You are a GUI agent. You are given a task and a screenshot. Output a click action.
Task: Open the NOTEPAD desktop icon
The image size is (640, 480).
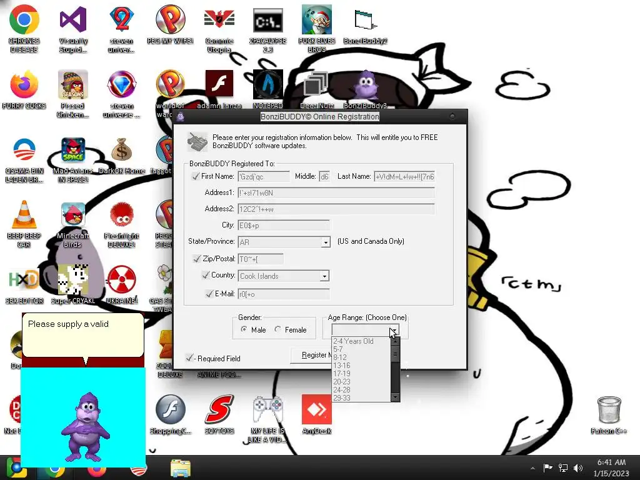point(267,84)
